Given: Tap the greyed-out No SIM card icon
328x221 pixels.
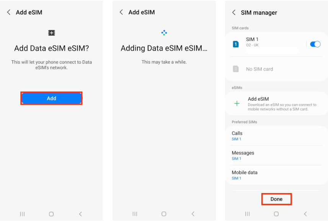Looking at the screenshot, I should (236, 69).
